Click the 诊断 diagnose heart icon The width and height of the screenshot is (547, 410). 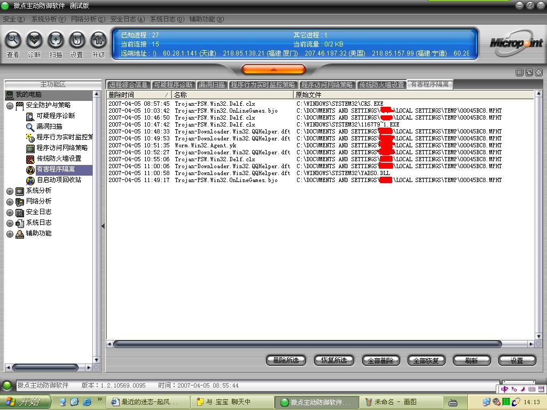34,40
